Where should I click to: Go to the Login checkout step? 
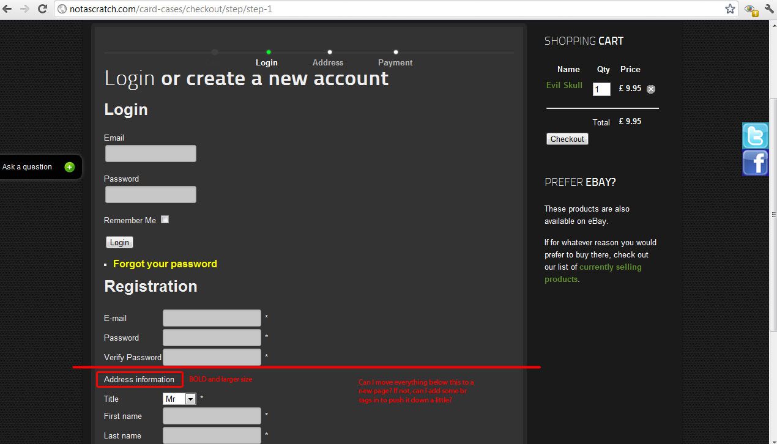[267, 62]
